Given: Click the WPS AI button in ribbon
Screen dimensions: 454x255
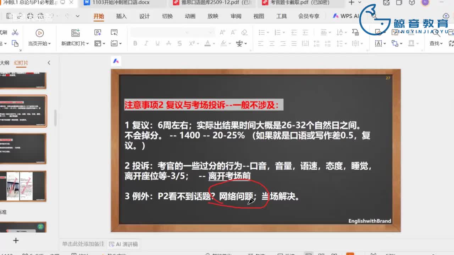Looking at the screenshot, I should tap(346, 16).
